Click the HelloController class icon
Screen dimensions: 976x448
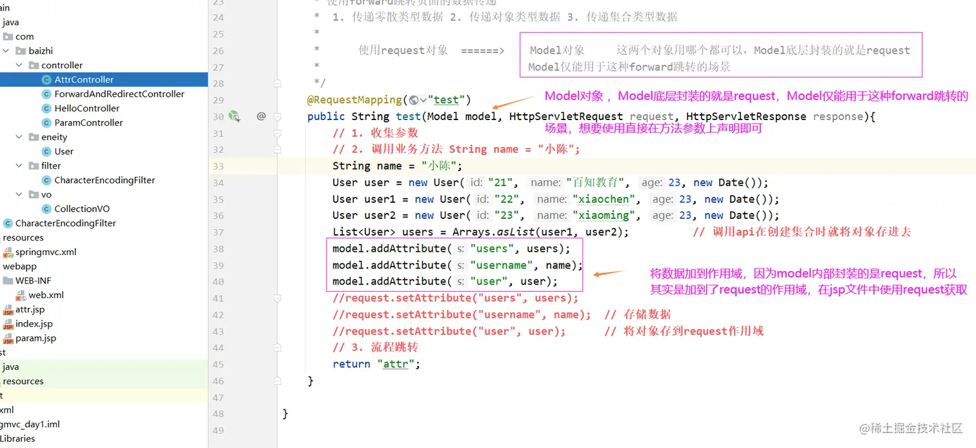point(46,108)
